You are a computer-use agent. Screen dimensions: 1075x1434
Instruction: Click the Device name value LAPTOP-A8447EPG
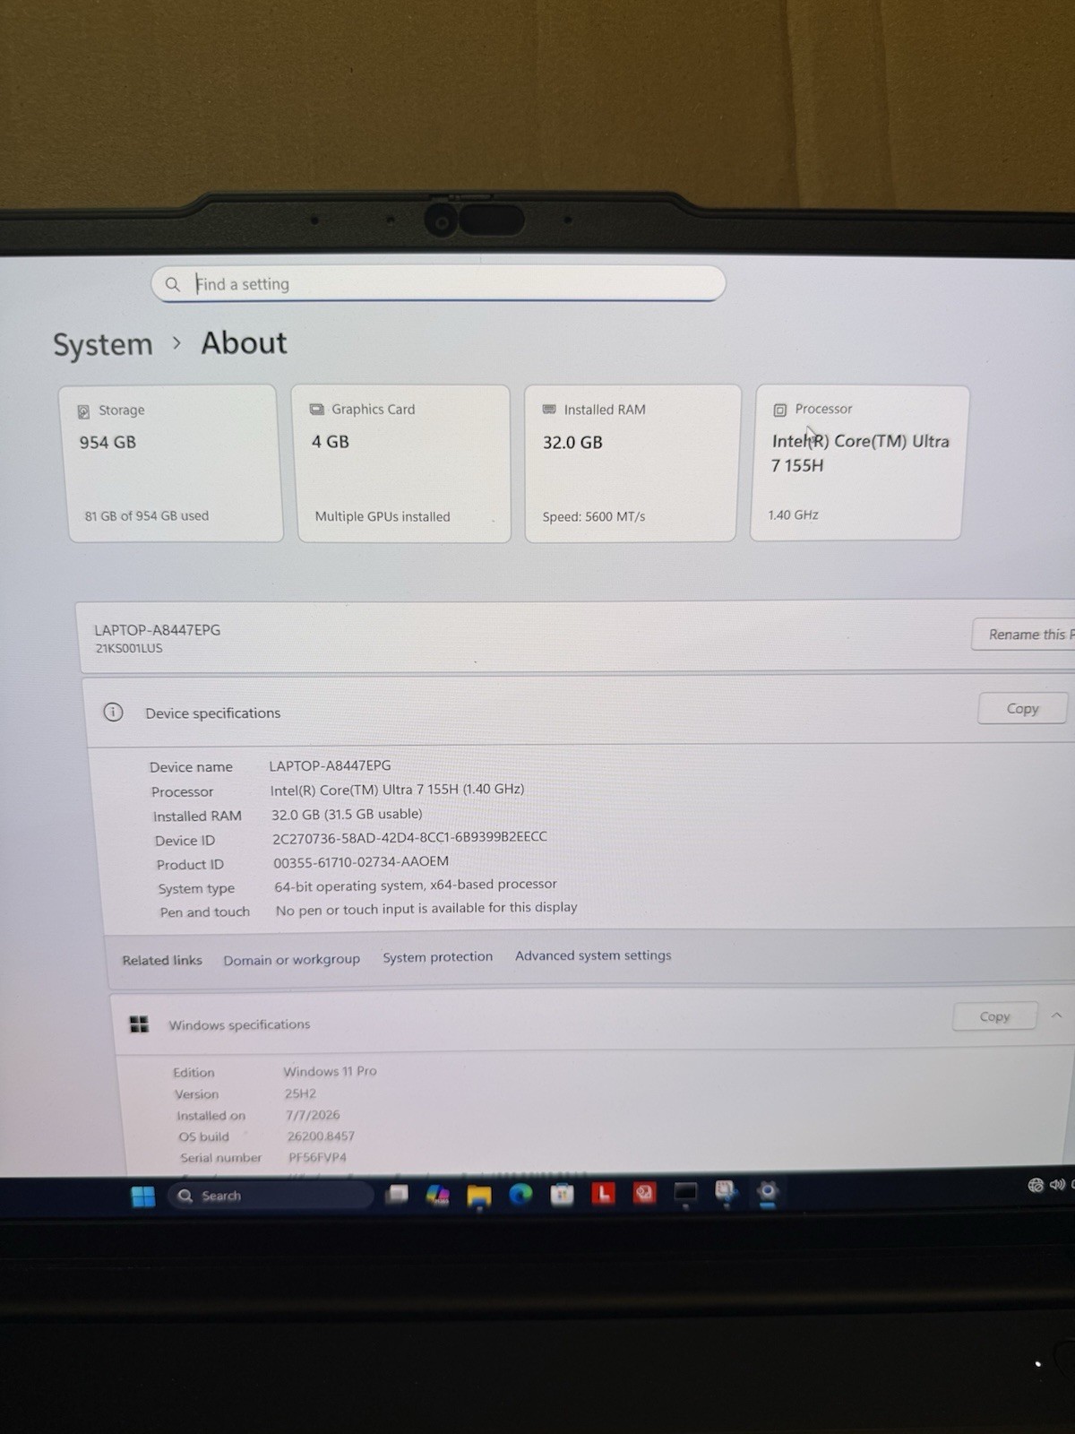click(331, 765)
